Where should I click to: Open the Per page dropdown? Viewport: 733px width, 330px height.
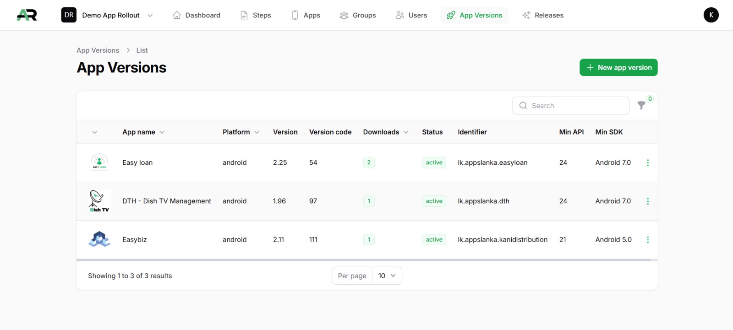[387, 276]
